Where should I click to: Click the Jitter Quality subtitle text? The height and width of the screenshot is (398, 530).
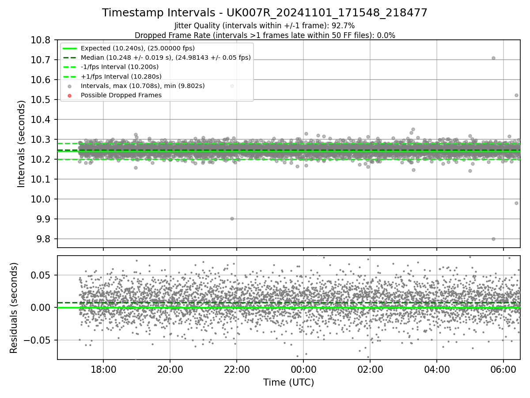click(265, 26)
